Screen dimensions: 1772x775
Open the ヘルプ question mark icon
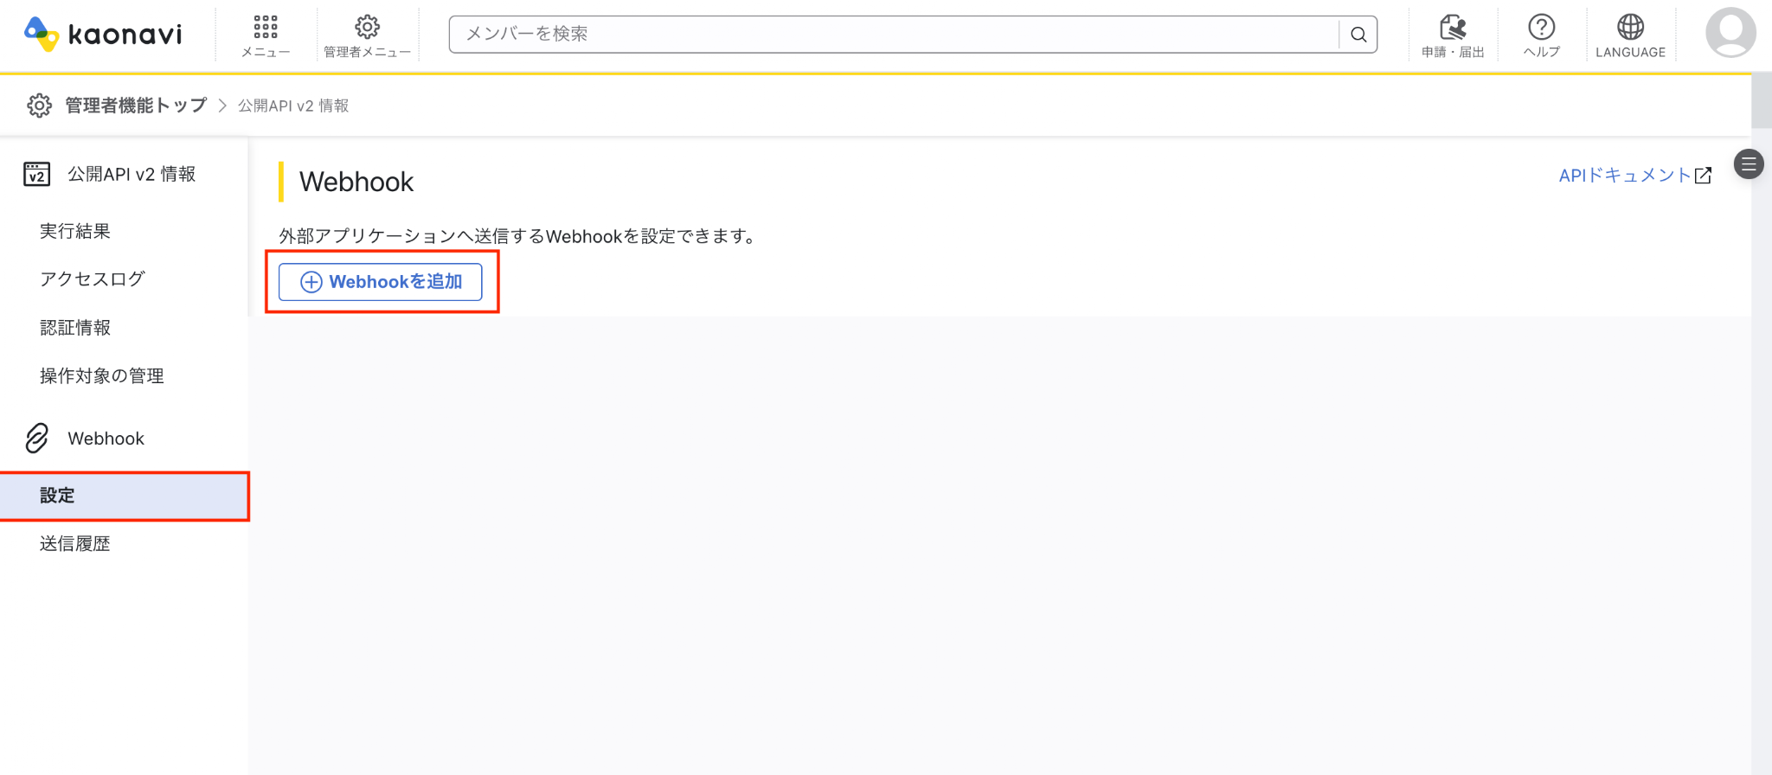tap(1541, 27)
